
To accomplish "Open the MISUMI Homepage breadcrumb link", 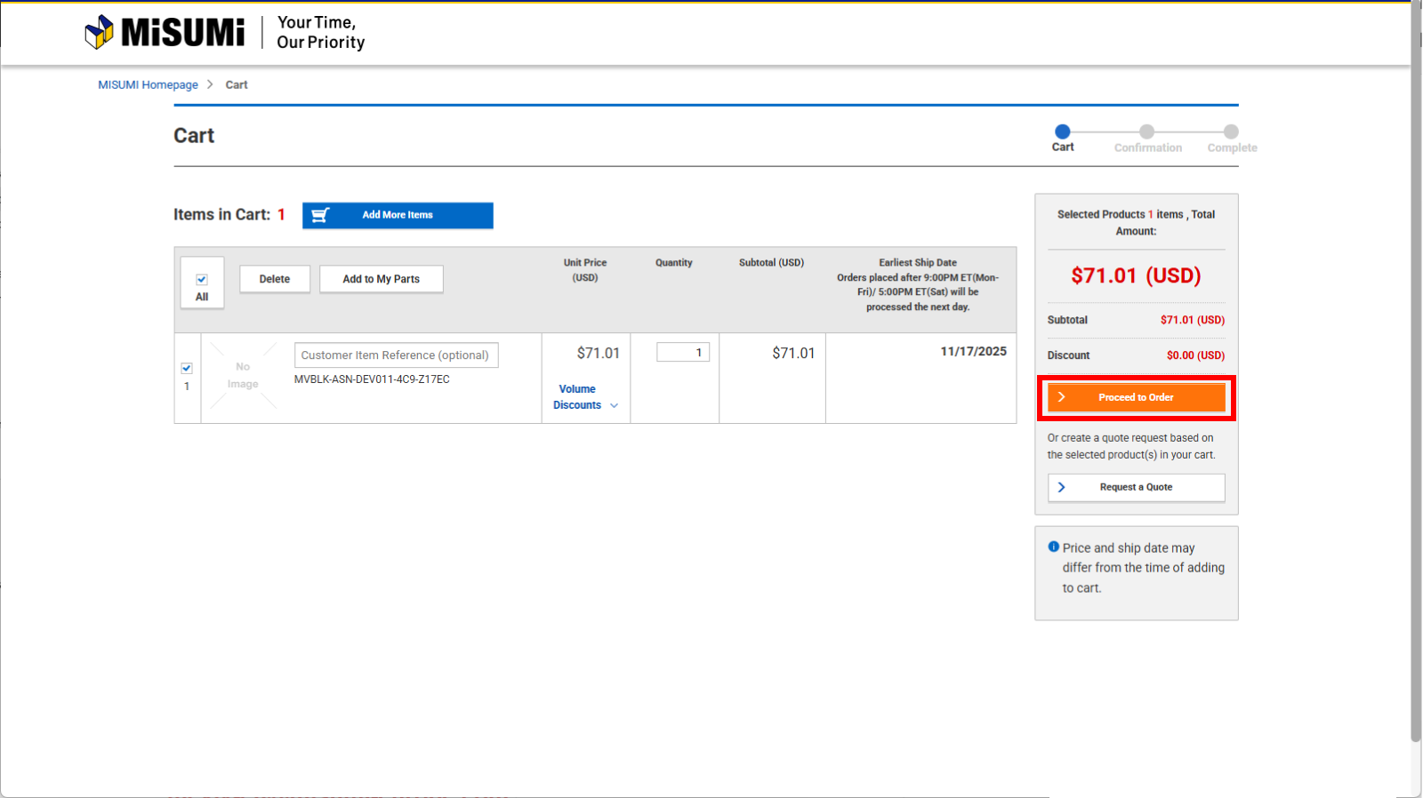I will tap(148, 84).
